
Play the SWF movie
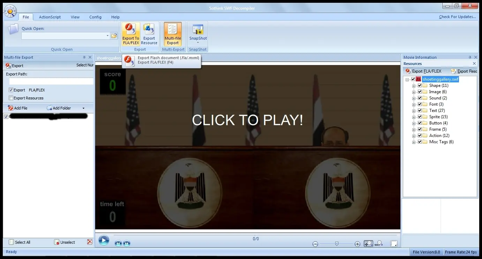[104, 240]
